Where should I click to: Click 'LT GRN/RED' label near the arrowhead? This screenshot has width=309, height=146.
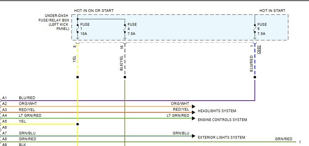click(x=178, y=116)
